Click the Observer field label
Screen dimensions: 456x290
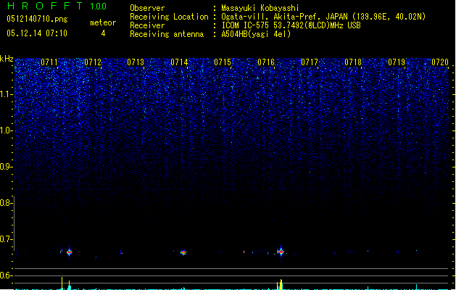(x=147, y=8)
